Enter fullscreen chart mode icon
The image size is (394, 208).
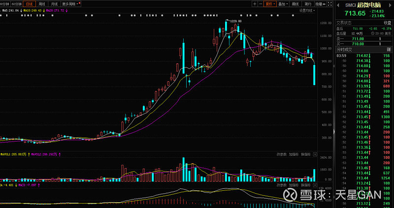tap(329, 4)
